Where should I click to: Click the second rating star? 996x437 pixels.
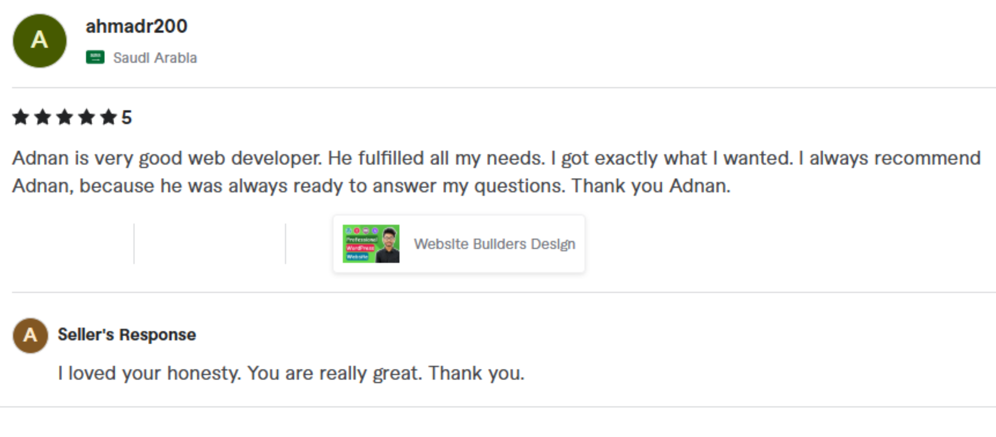point(43,117)
